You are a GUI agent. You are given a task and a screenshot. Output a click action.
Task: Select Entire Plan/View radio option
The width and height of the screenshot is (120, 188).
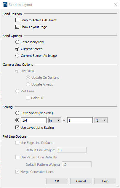(x=17, y=42)
